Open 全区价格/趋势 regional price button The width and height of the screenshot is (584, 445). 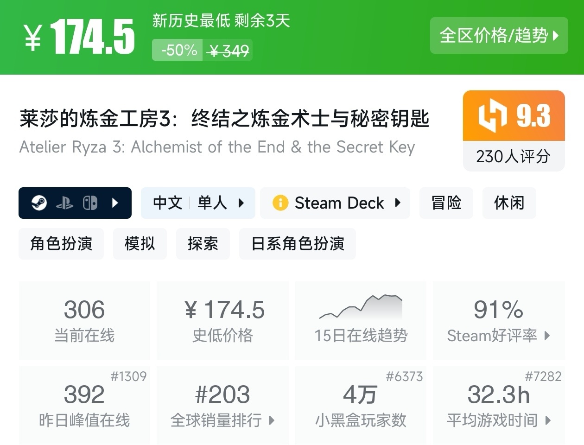[499, 36]
